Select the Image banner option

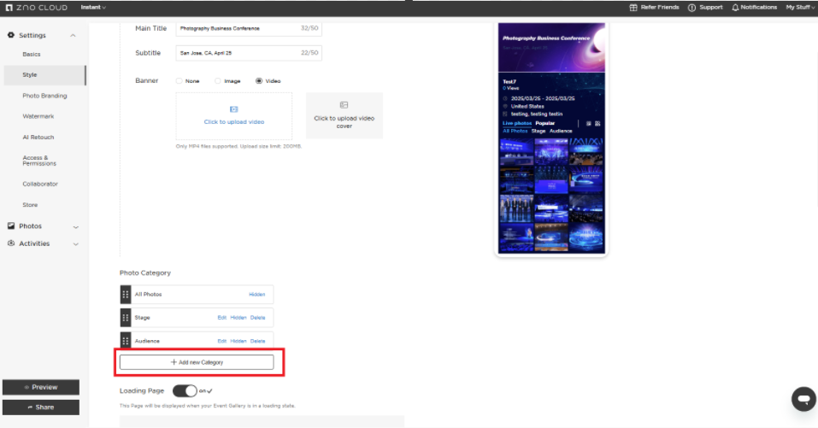218,81
